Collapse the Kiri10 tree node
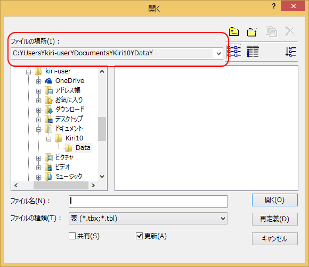The width and height of the screenshot is (309, 267). (48, 139)
